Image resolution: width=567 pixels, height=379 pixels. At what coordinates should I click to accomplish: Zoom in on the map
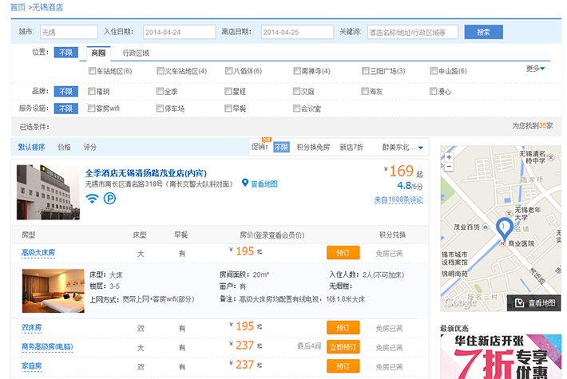pos(449,156)
